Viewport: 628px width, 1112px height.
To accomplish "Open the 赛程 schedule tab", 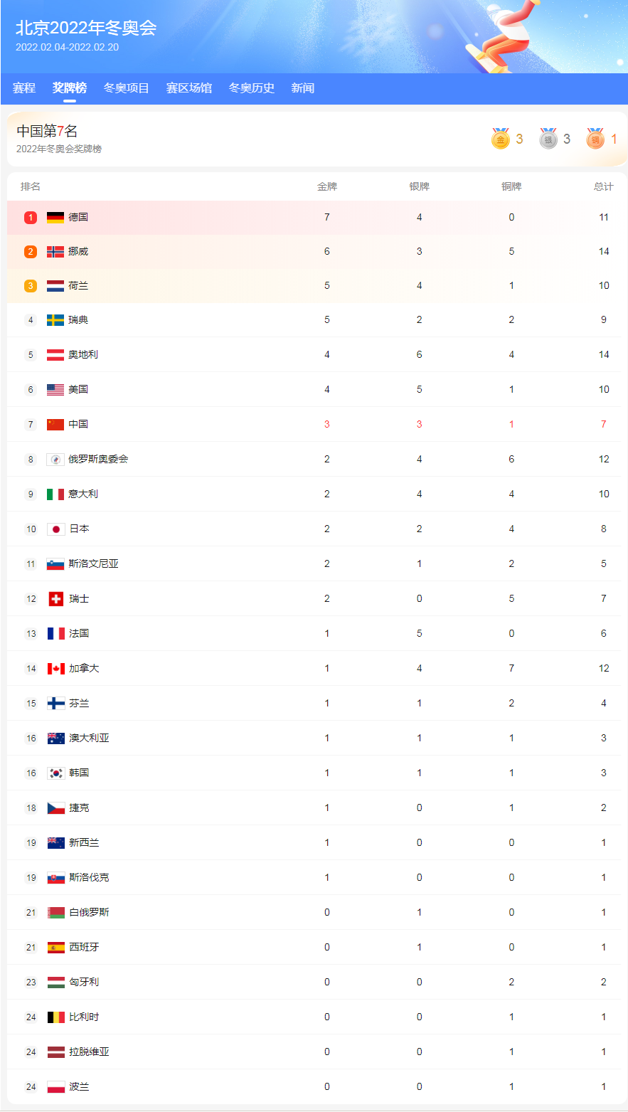I will click(x=24, y=88).
